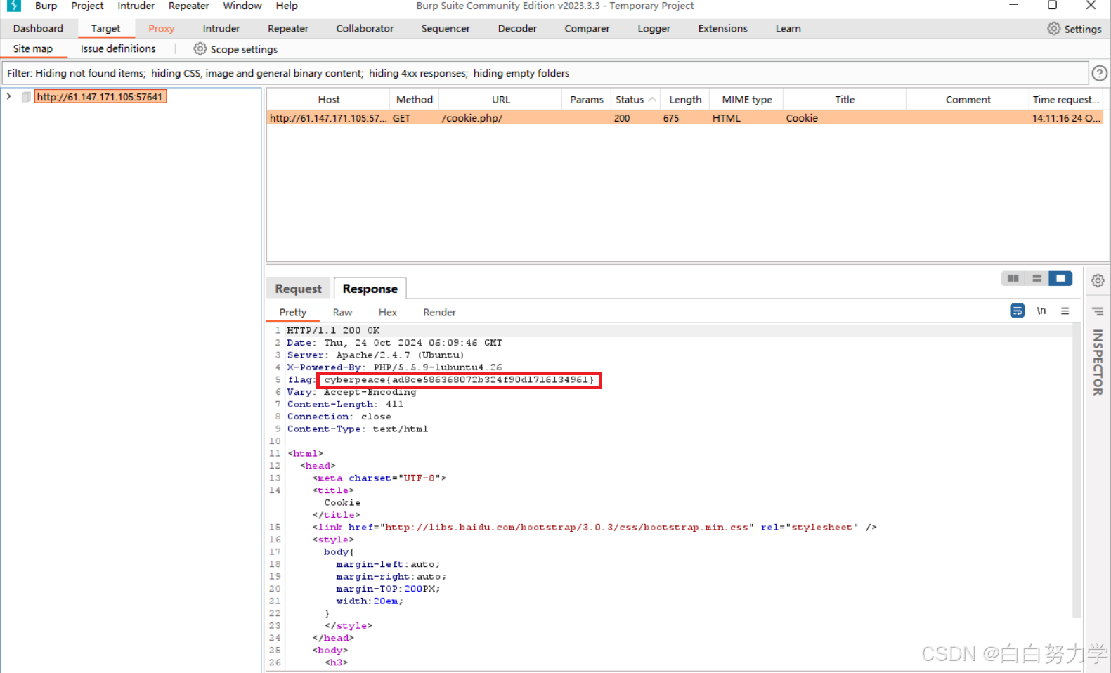Open the Repeater menu in menu bar
The height and width of the screenshot is (673, 1111).
pyautogui.click(x=188, y=6)
